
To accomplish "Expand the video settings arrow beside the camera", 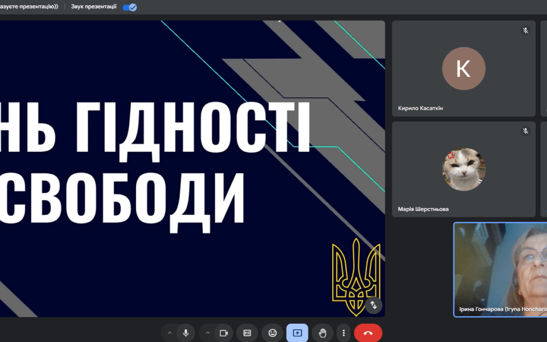I will pyautogui.click(x=208, y=333).
